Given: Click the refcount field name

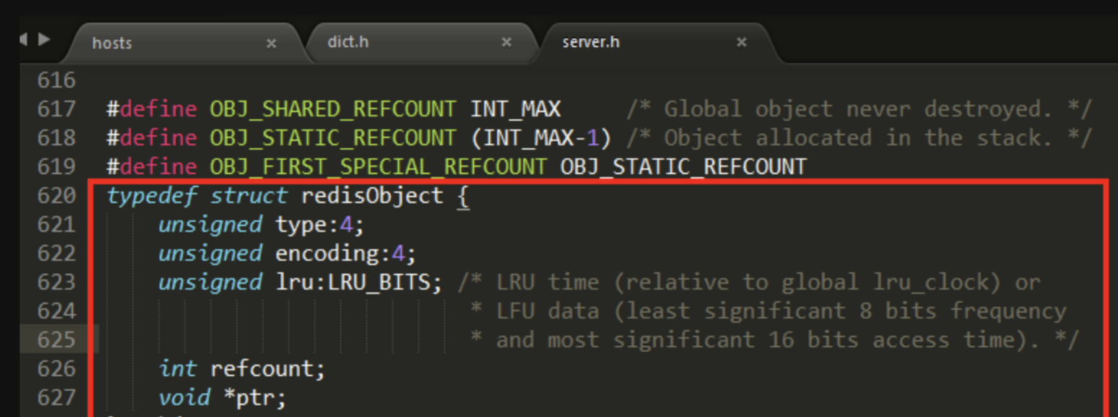Looking at the screenshot, I should point(268,369).
